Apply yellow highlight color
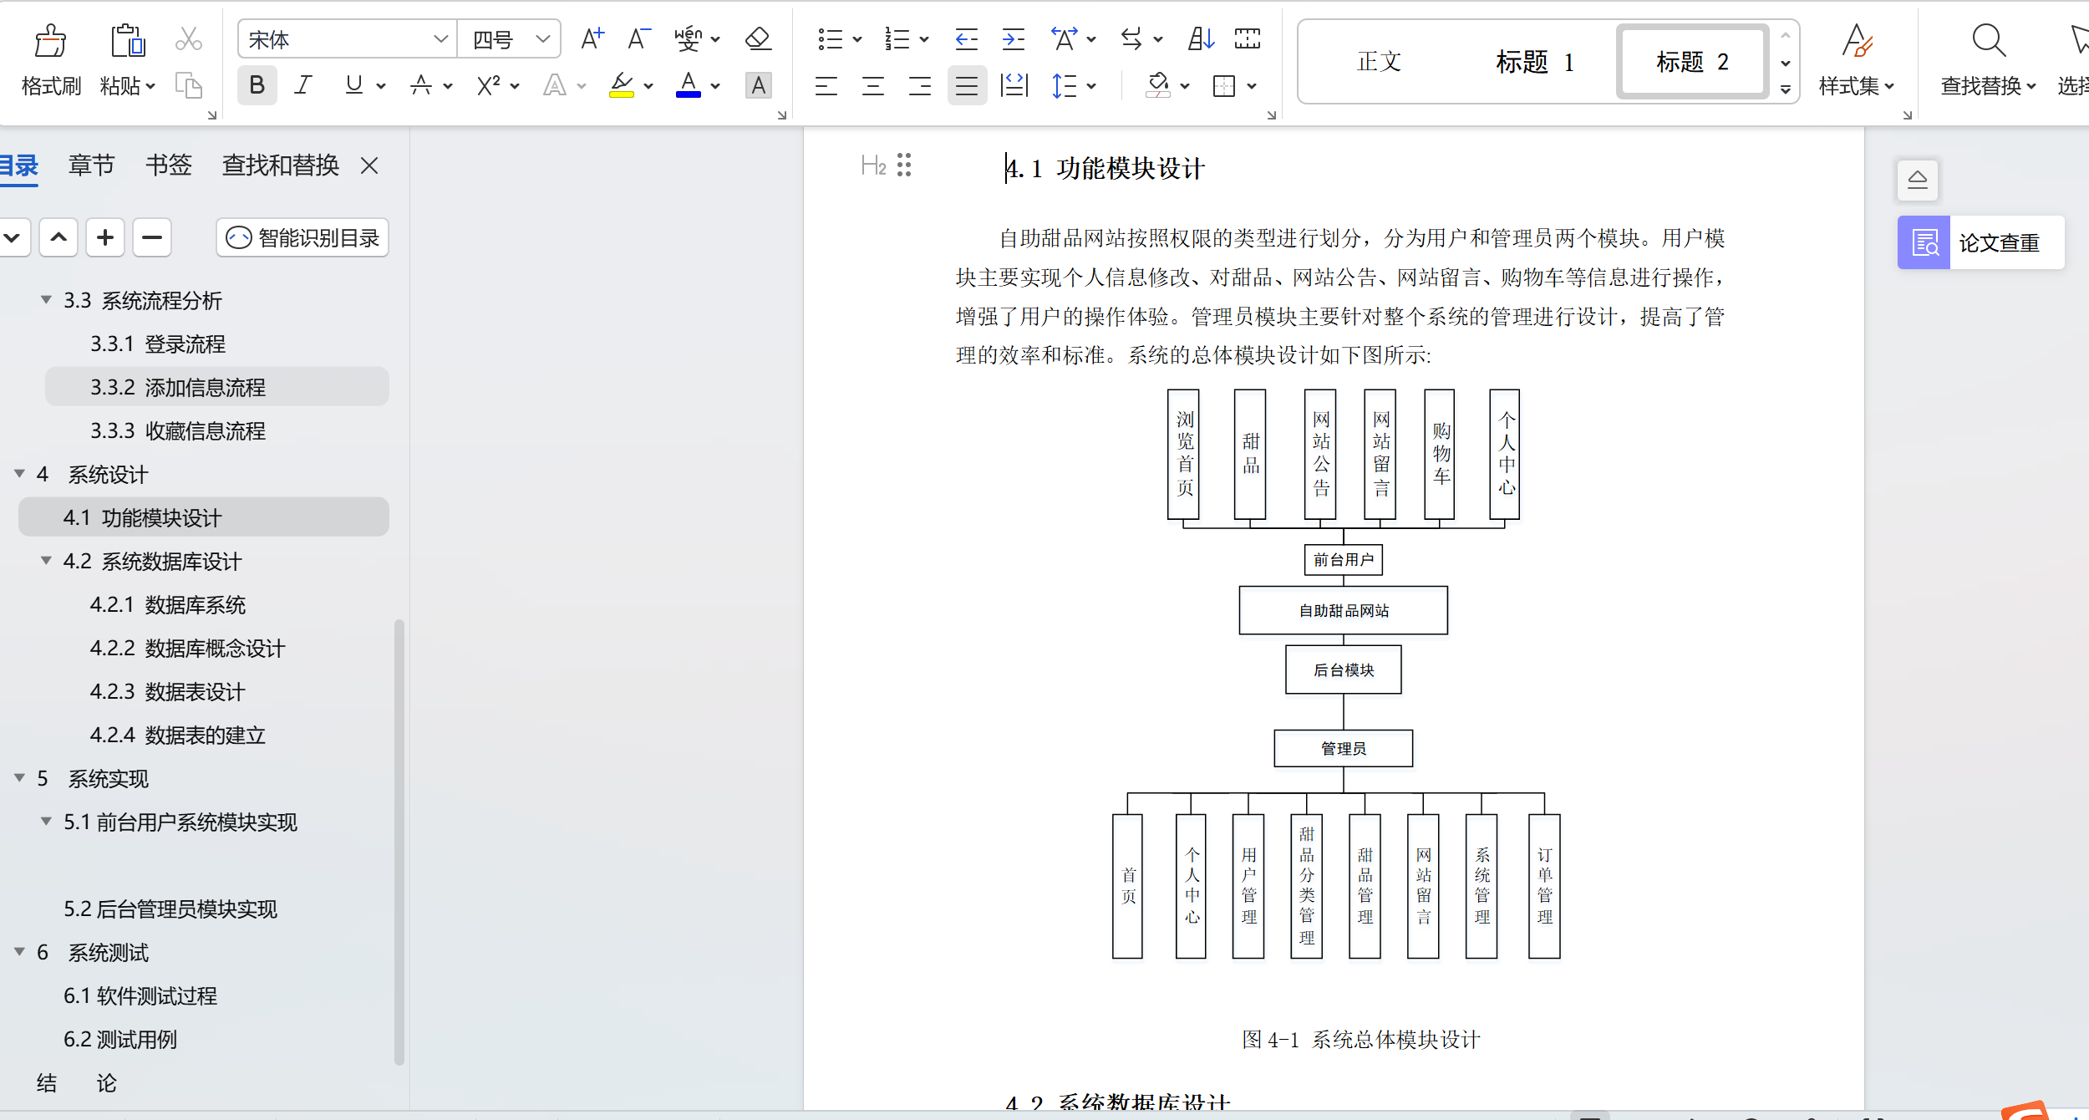The width and height of the screenshot is (2089, 1120). (622, 85)
